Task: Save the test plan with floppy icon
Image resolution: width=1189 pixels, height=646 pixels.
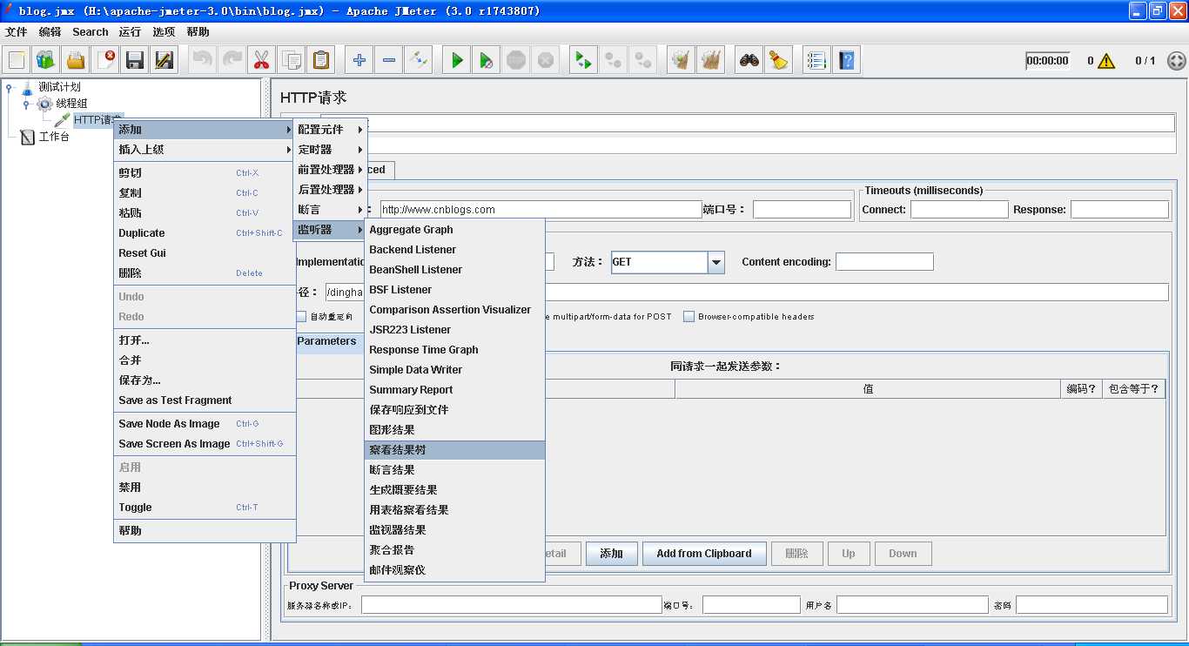Action: click(135, 60)
